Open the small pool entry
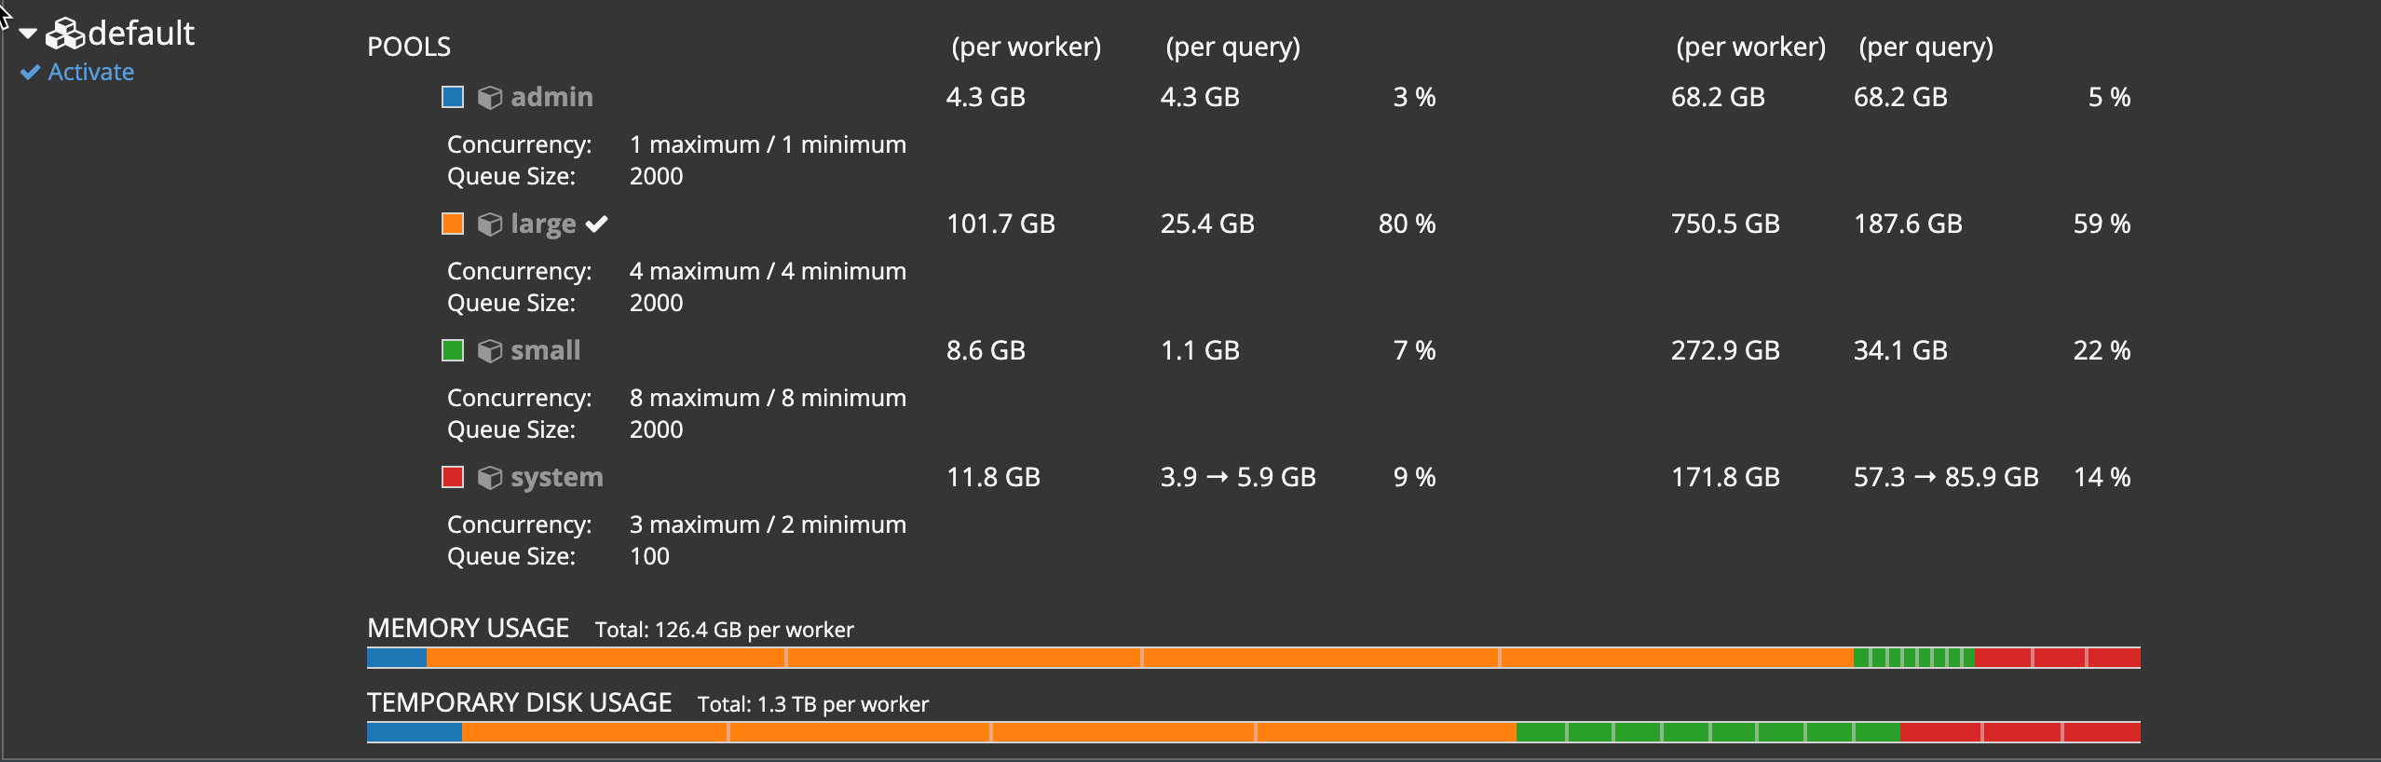Image resolution: width=2381 pixels, height=762 pixels. 545,350
